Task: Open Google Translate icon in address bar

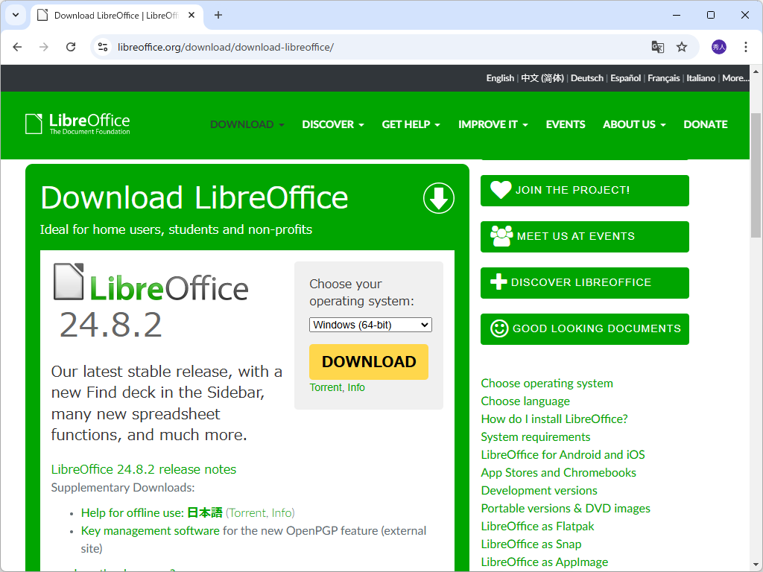Action: pyautogui.click(x=657, y=46)
